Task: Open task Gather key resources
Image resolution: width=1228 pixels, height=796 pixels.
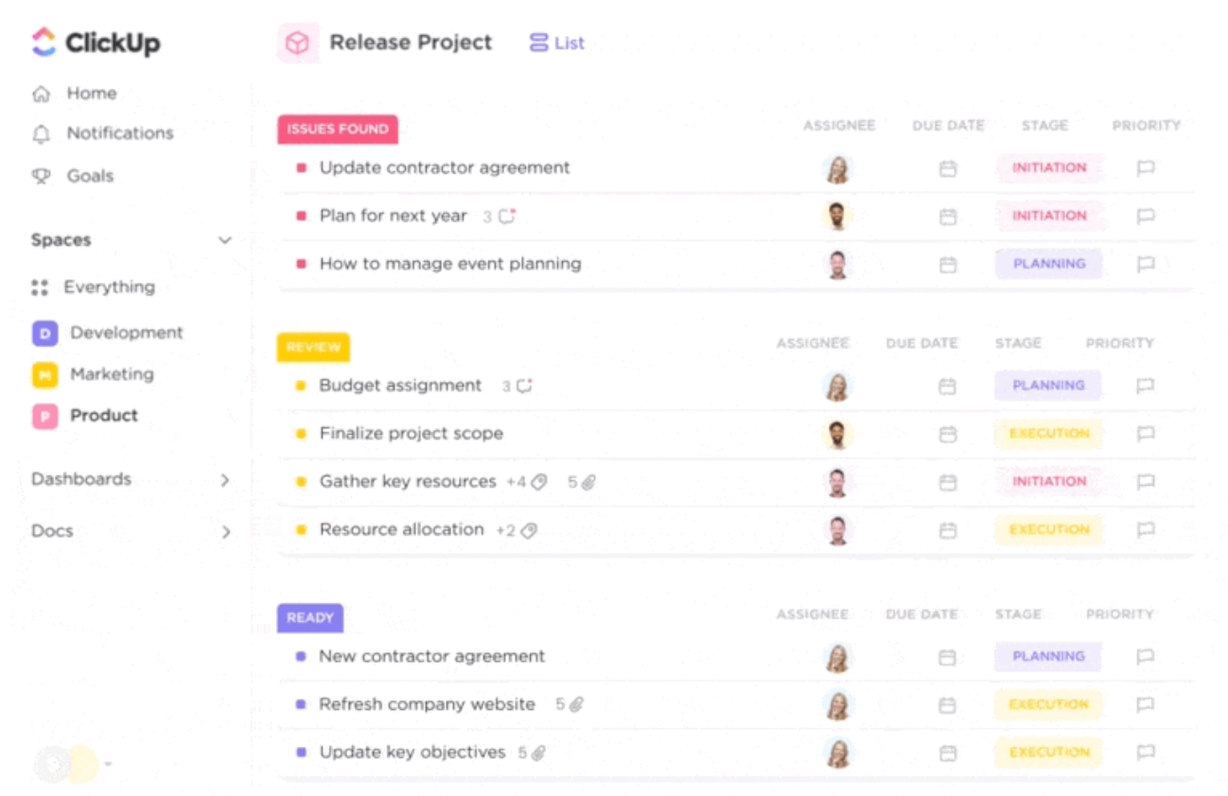Action: [x=408, y=482]
